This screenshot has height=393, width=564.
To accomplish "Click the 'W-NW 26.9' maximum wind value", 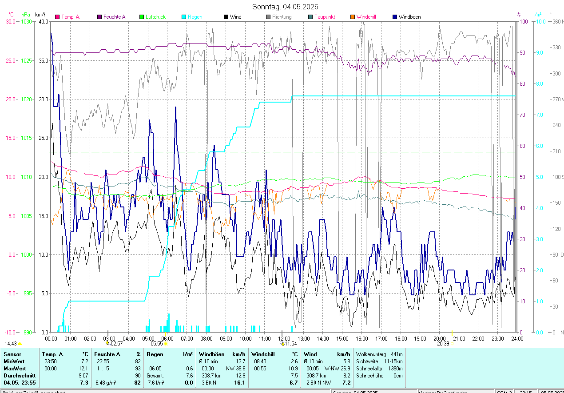I will click(x=338, y=369).
